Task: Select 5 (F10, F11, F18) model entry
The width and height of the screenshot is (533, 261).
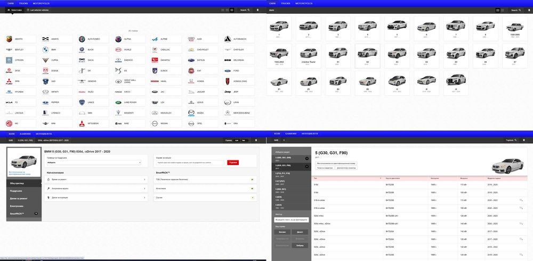Action: pos(292,174)
